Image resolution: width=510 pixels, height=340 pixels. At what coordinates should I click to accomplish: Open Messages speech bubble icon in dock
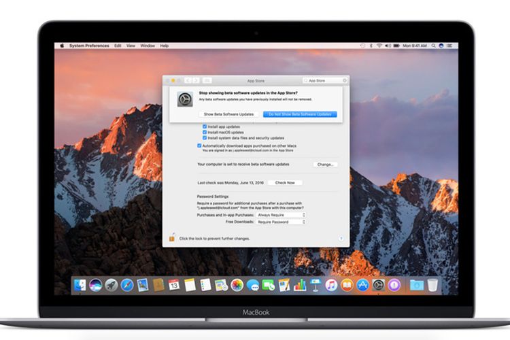[253, 286]
